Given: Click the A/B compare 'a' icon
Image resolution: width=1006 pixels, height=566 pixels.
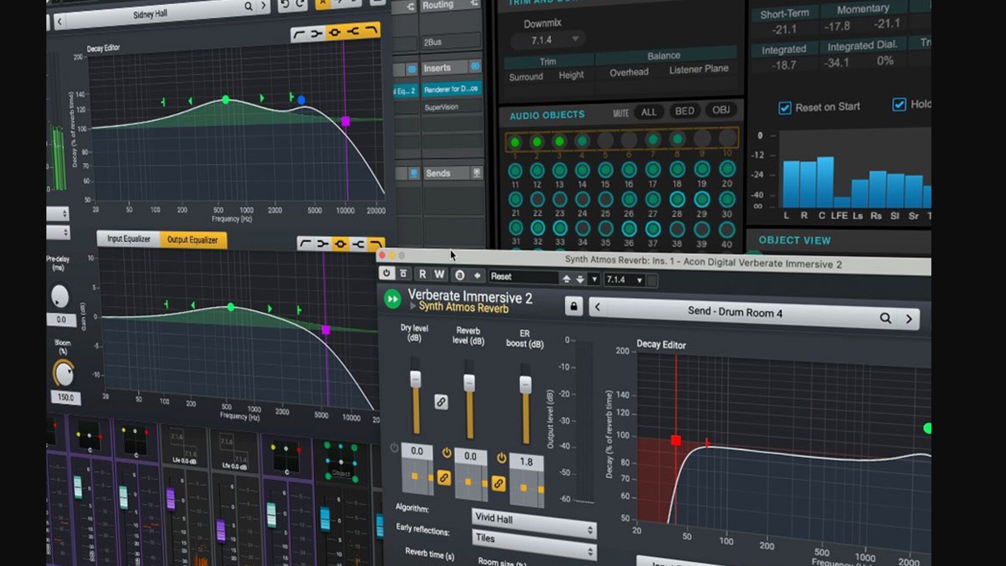Looking at the screenshot, I should [x=460, y=275].
